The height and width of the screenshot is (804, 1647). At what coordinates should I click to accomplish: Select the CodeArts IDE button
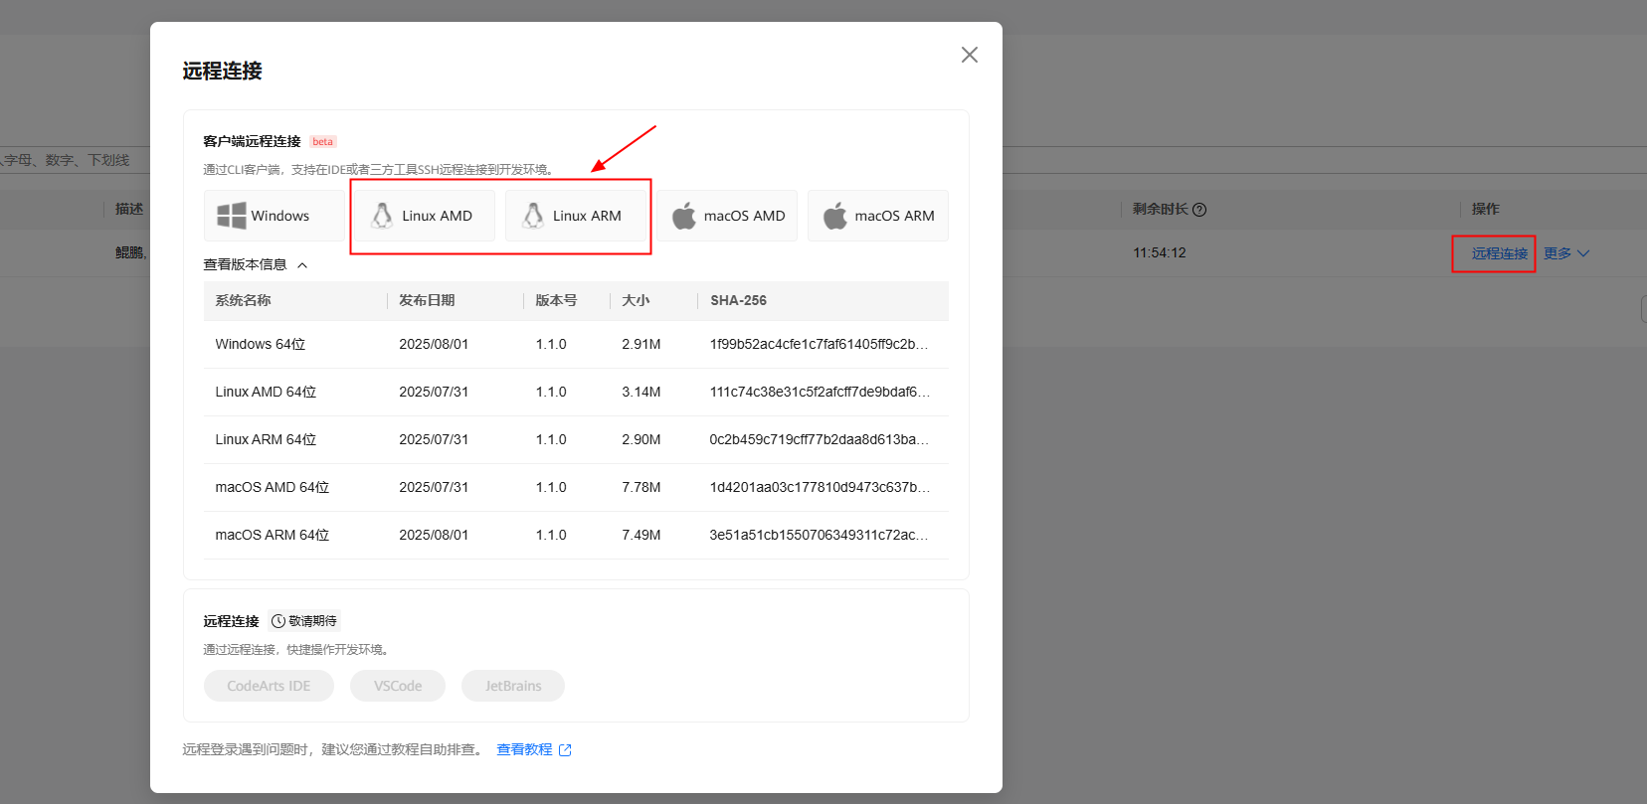[269, 686]
